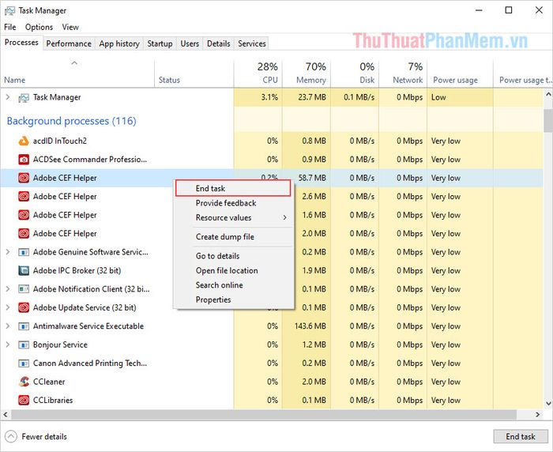Choose Properties in context menu

(x=233, y=299)
